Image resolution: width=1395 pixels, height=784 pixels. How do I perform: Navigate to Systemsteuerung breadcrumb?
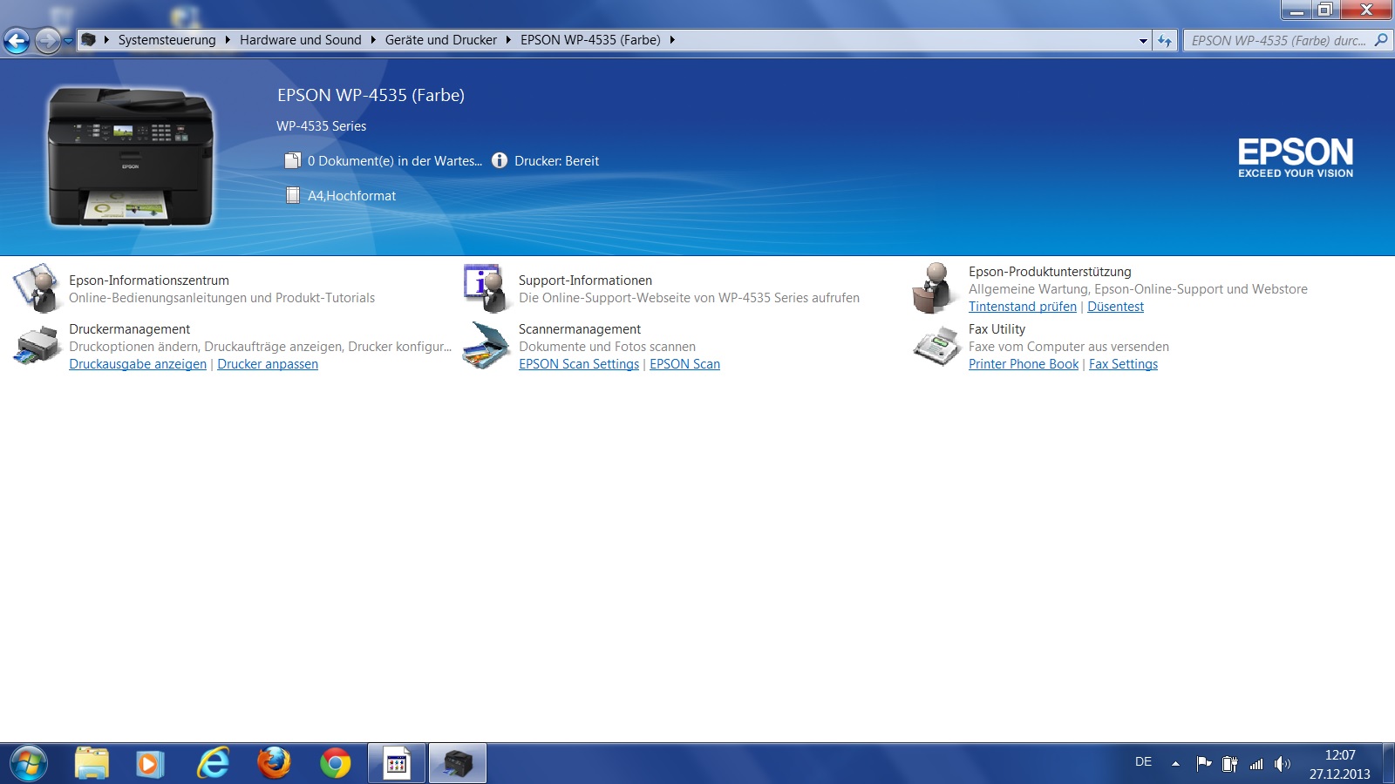coord(167,40)
